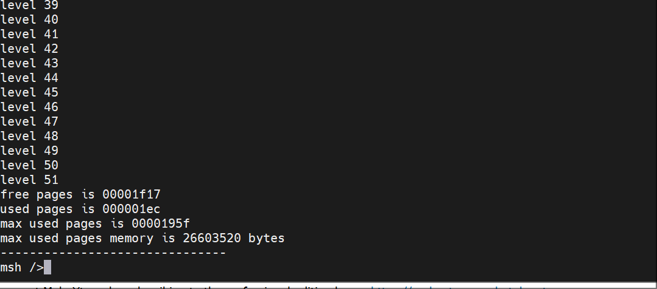Click the 'level 45' output line

pos(29,92)
